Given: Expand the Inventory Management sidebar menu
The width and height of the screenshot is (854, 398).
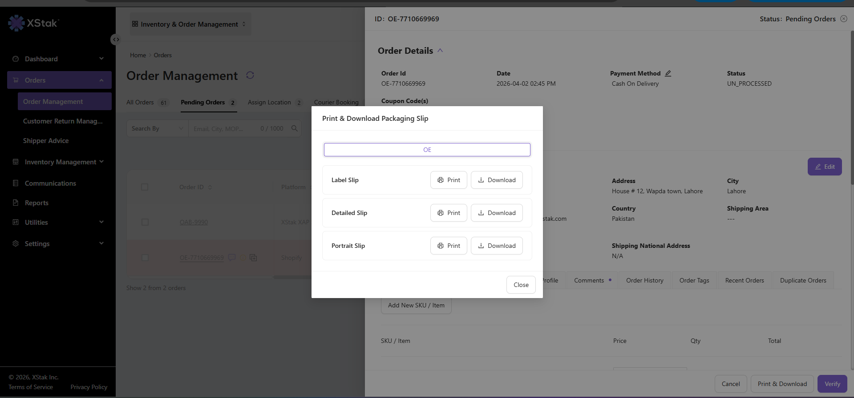Looking at the screenshot, I should point(59,162).
